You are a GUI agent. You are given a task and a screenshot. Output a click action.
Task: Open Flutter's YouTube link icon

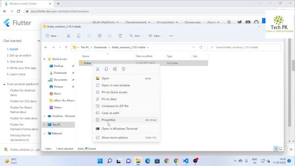248,22
